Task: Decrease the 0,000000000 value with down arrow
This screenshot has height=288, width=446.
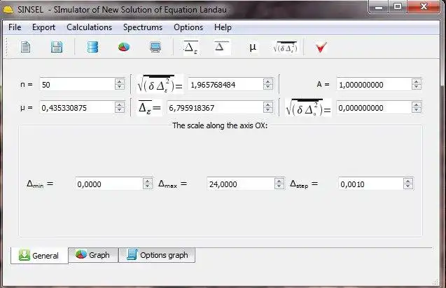Action: point(417,110)
